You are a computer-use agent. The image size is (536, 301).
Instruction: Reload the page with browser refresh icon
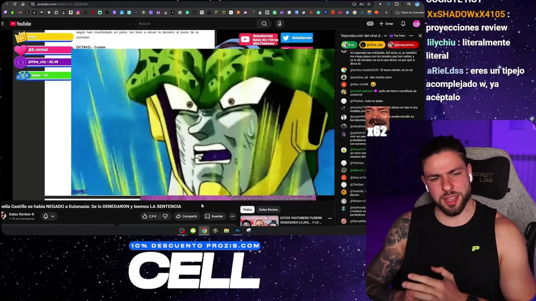tap(15, 4)
